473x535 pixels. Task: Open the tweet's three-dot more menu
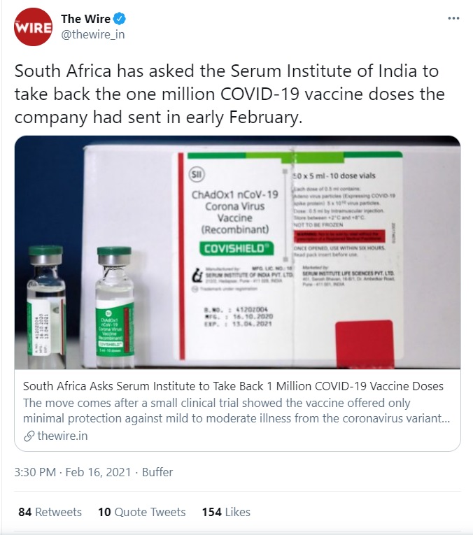[453, 19]
